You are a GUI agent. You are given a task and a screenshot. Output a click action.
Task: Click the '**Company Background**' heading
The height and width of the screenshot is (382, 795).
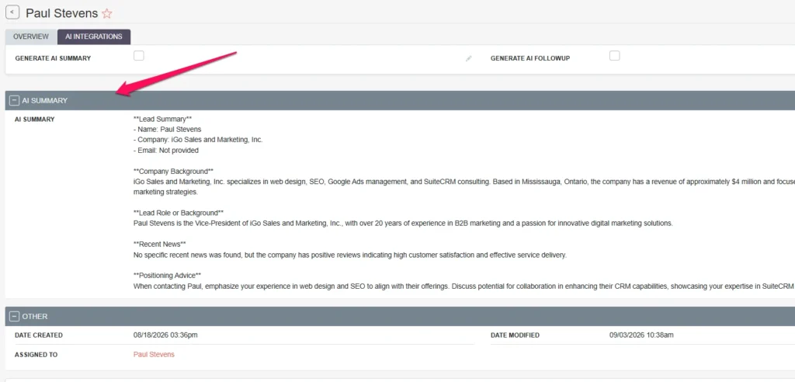173,172
